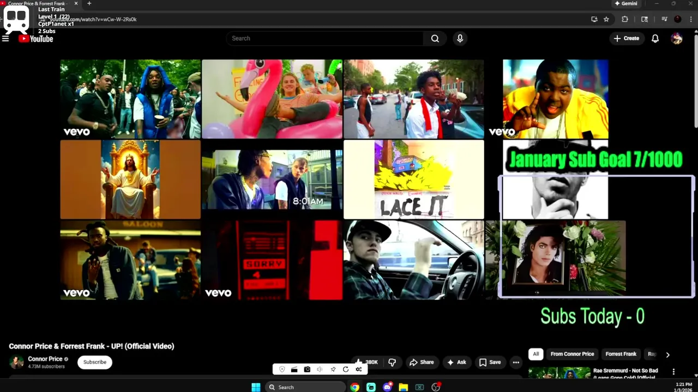Open the floating toolbar settings gears
This screenshot has width=698, height=392.
tap(358, 369)
